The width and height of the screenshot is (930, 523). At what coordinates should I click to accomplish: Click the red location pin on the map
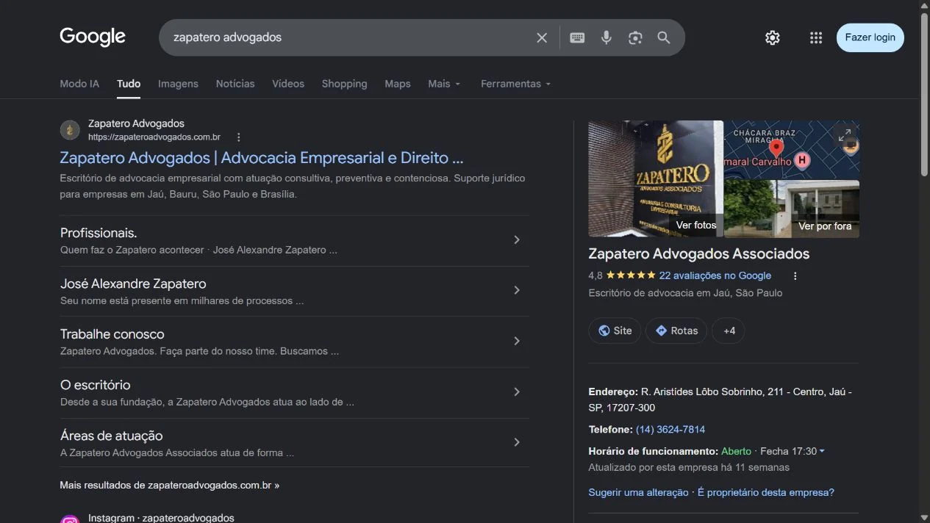(776, 149)
